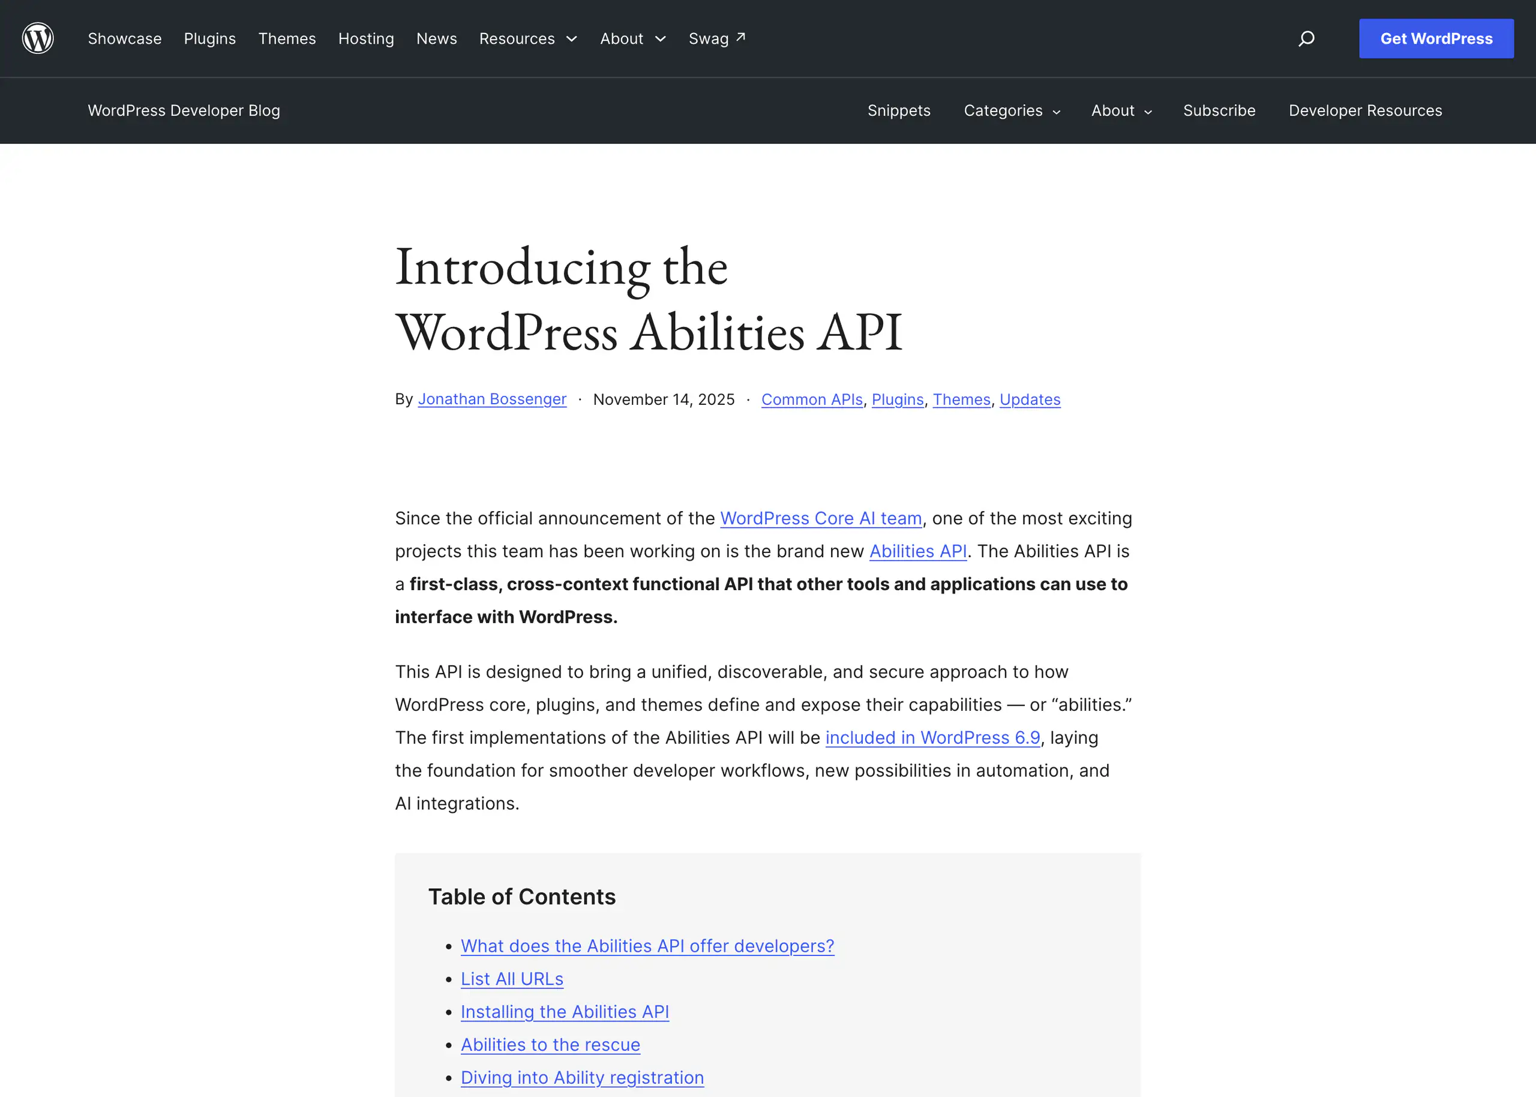Expand the Resources dropdown chevron

(572, 39)
